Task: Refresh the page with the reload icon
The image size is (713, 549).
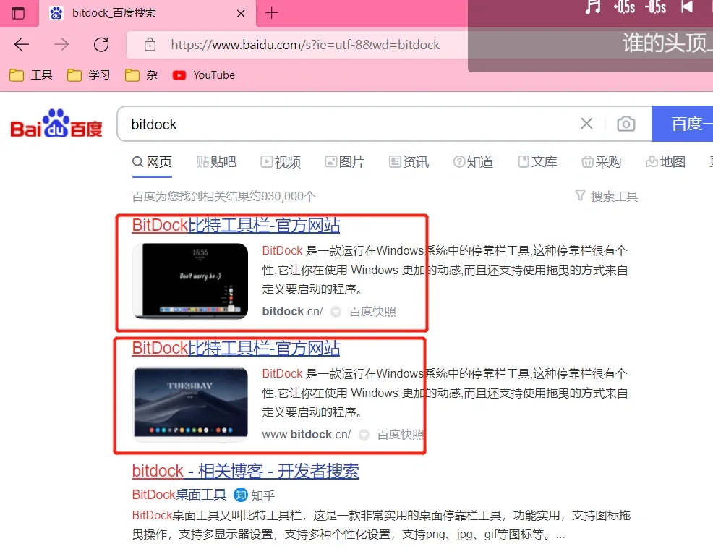Action: point(101,44)
